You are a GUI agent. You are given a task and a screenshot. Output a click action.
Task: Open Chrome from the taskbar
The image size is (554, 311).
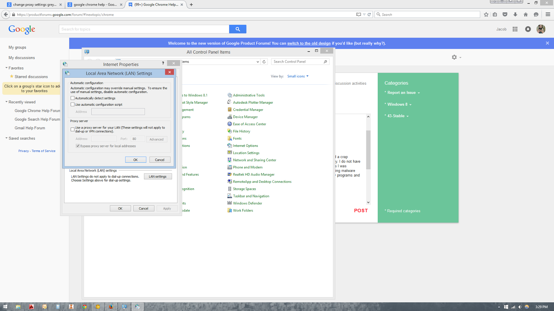point(84,307)
